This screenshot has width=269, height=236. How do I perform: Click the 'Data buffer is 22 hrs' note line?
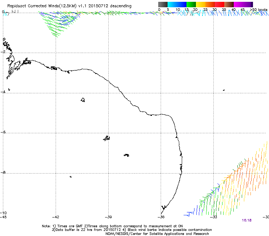click(132, 230)
